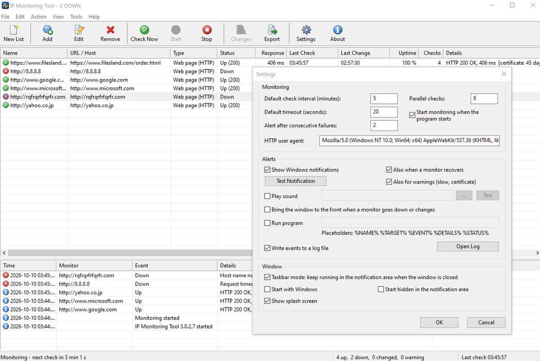
Task: Toggle Show Windows notifications checkbox
Action: click(x=267, y=170)
